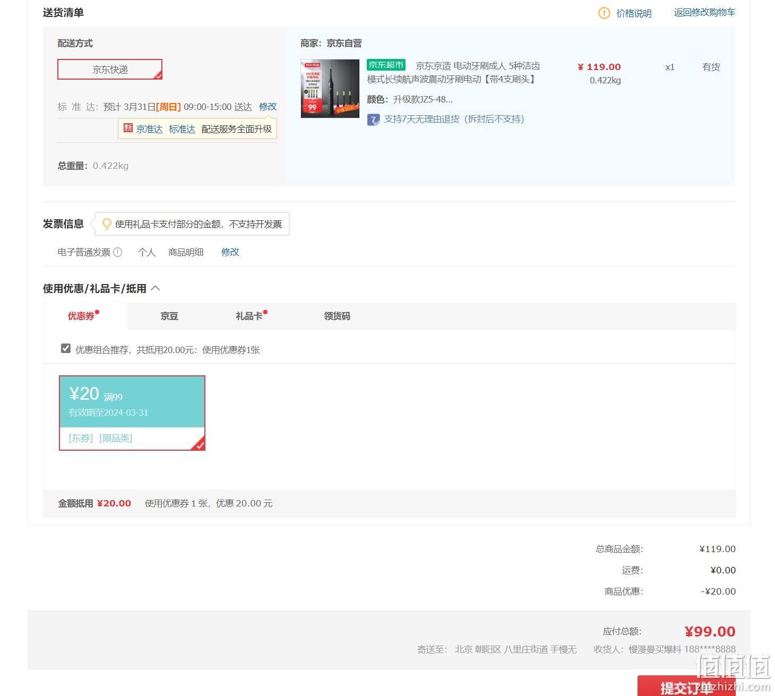Click the 商家: 京东自营 seller label
Viewport: 775px width, 696px height.
[x=331, y=43]
